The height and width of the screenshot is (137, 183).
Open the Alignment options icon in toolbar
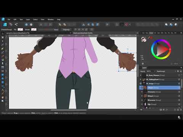[x=108, y=24]
